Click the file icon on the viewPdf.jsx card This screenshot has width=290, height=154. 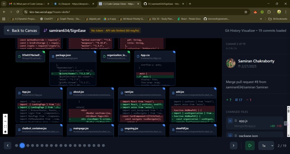tap(173, 130)
